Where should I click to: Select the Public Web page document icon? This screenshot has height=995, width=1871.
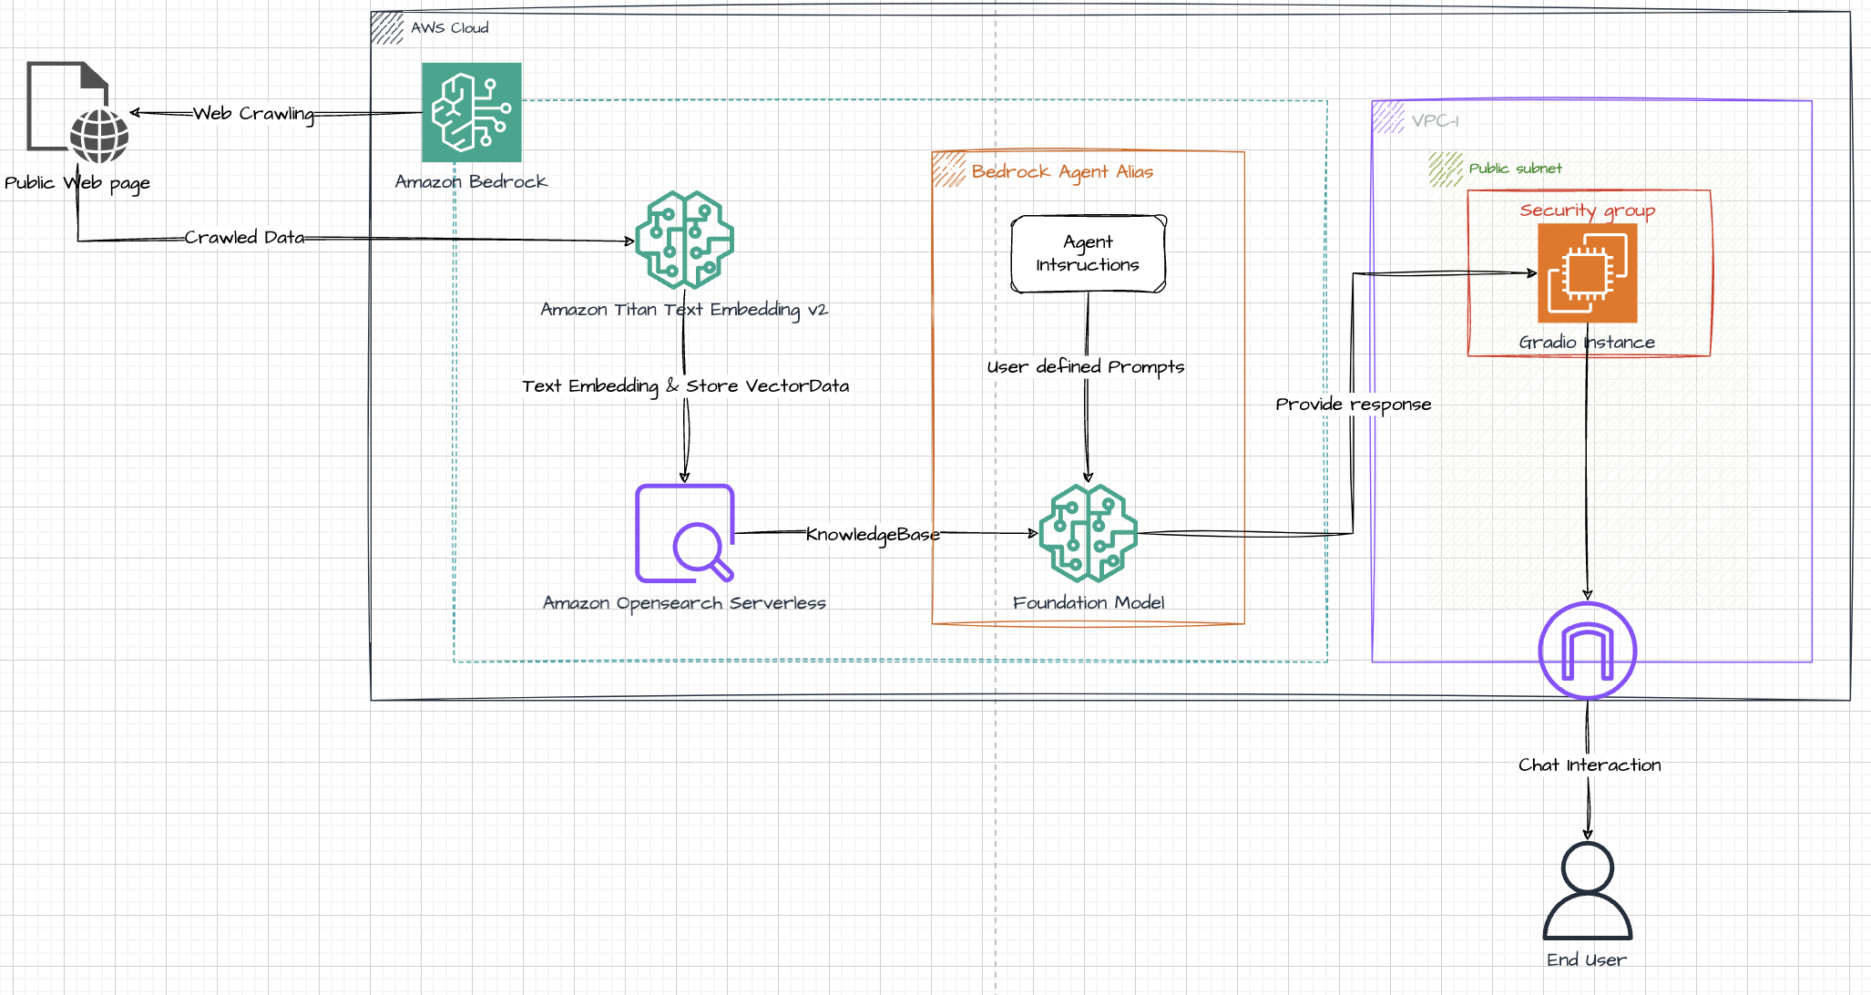[77, 112]
